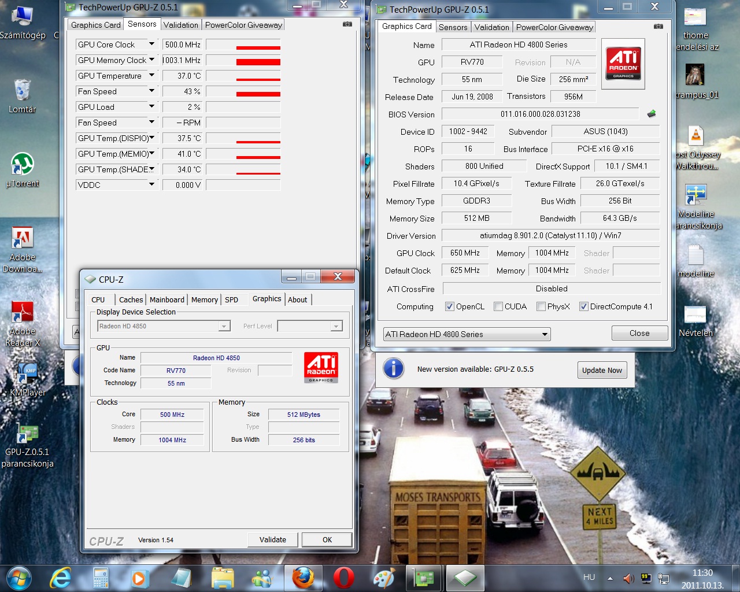Screen dimensions: 740x592
Task: Click the Device ID value 1002 - 9442
Action: (x=468, y=131)
